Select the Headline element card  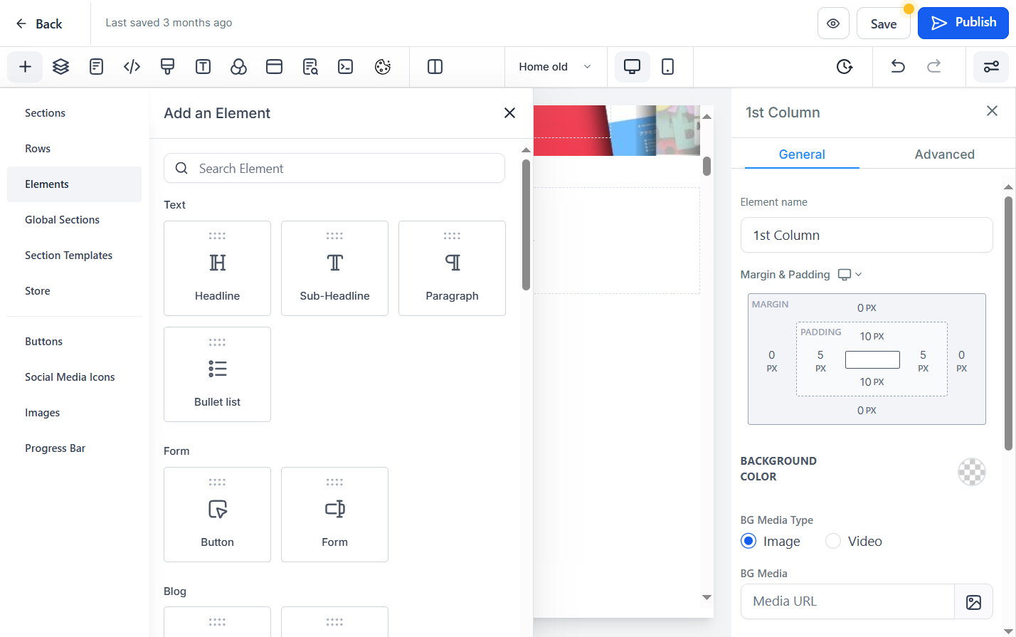[x=217, y=268]
